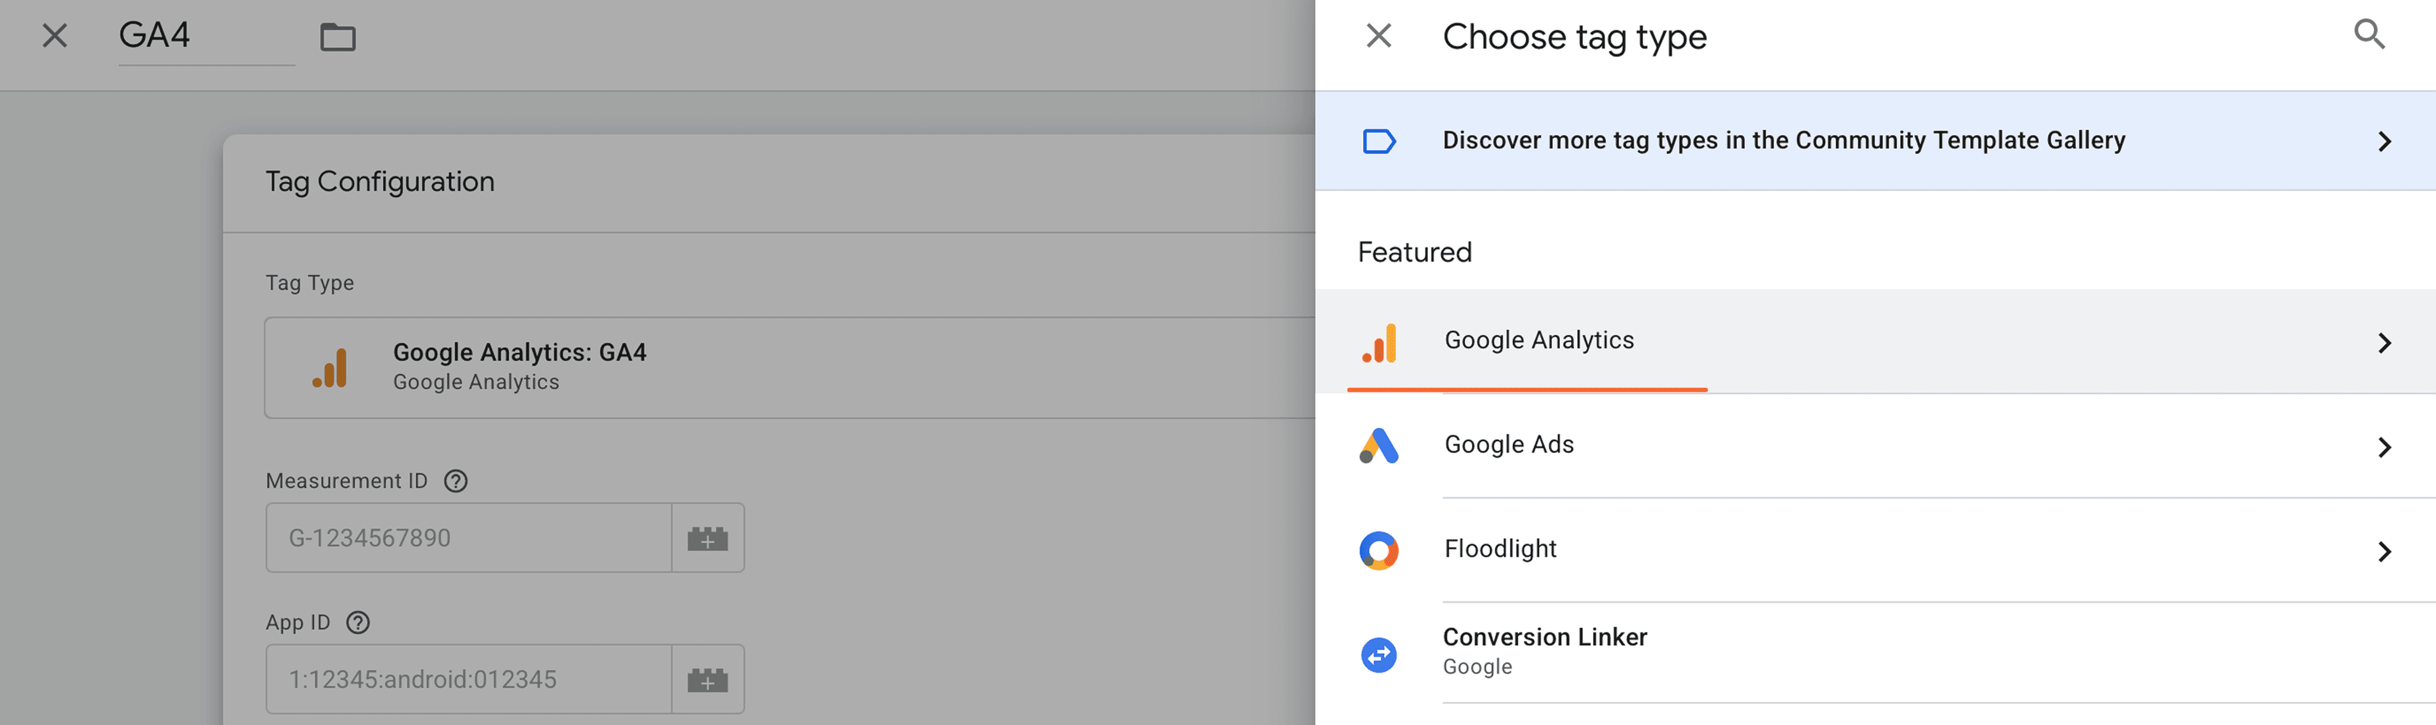Click the App ID help icon
The height and width of the screenshot is (725, 2436).
[x=357, y=623]
